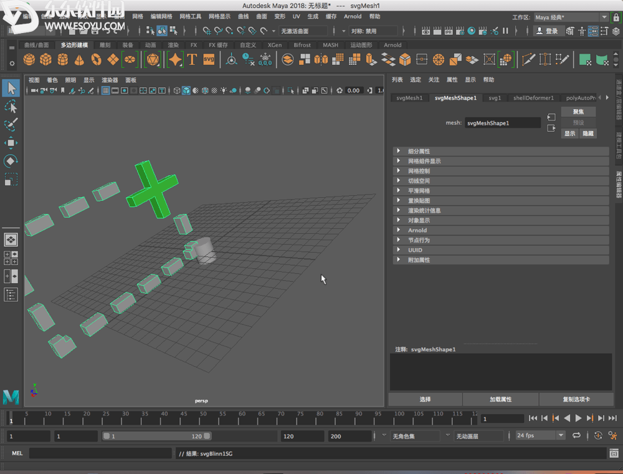Switch to the 雕刻 shelf tab
The height and width of the screenshot is (474, 623).
pyautogui.click(x=105, y=45)
